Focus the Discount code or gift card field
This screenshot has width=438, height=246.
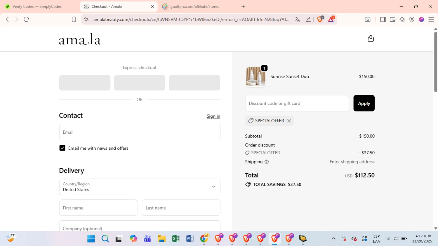[297, 103]
